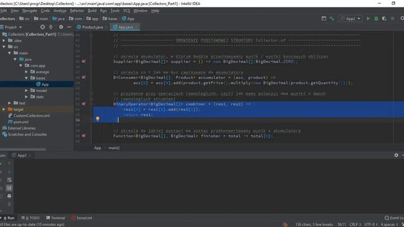404x227 pixels.
Task: Run App2 with coverage icon
Action: (384, 18)
